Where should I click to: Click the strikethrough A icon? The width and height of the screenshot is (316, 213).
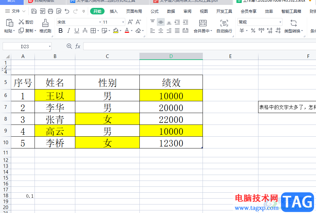point(85,30)
